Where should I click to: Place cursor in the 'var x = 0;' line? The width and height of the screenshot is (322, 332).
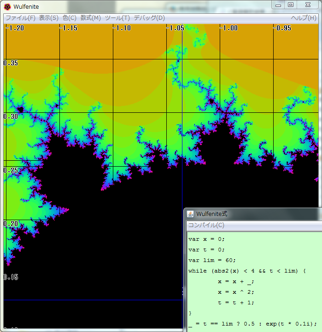206,239
